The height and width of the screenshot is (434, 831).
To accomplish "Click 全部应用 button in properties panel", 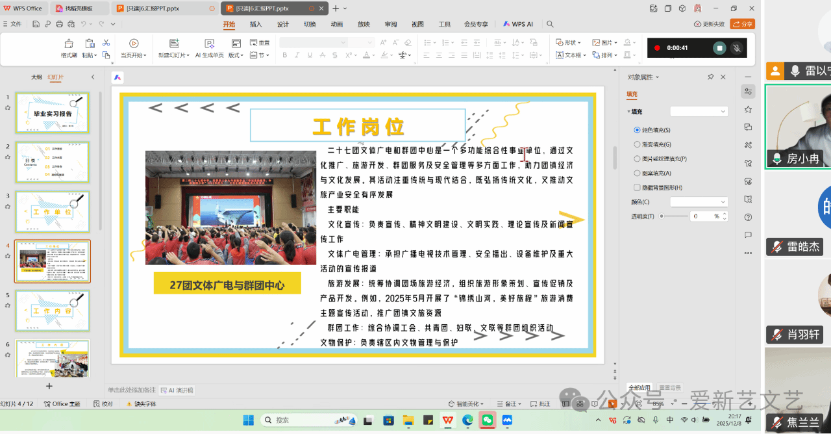I will tap(639, 388).
